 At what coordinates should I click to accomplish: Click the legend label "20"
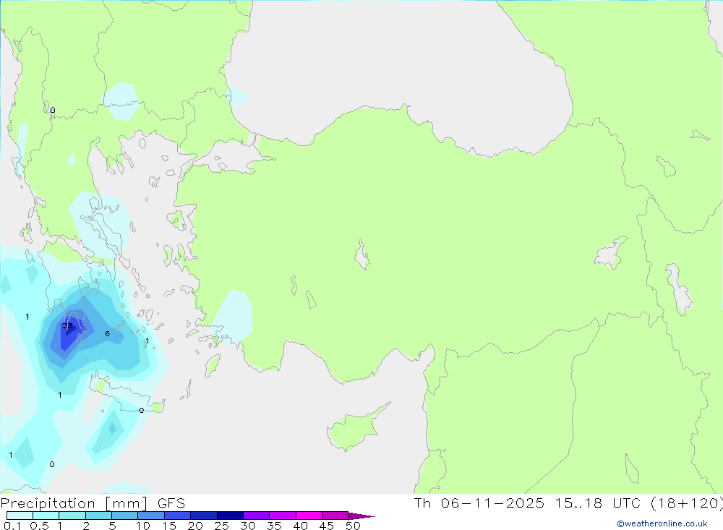click(195, 526)
